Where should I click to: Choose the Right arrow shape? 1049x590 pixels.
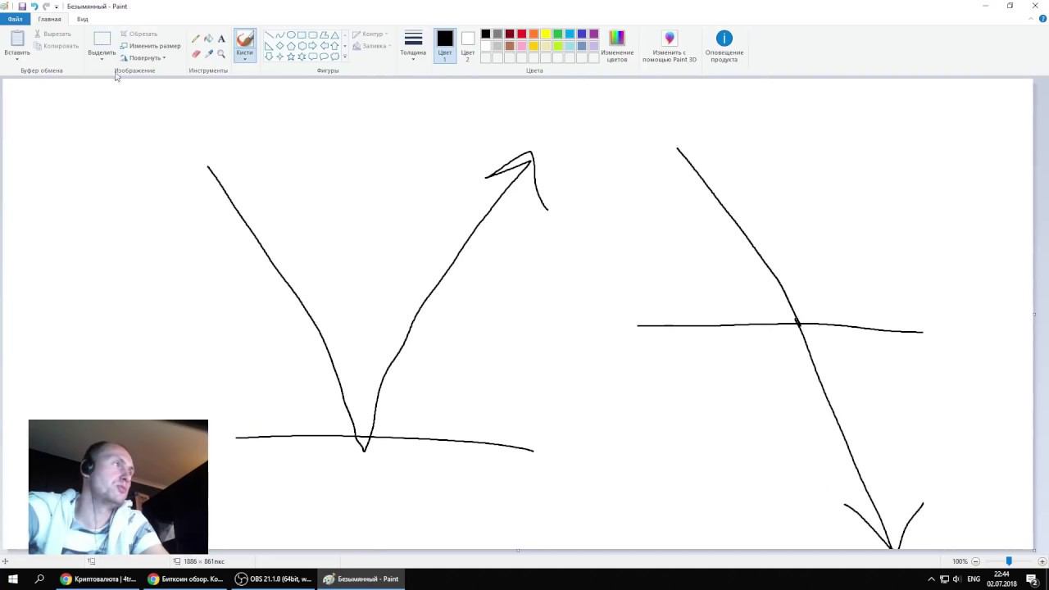click(312, 46)
